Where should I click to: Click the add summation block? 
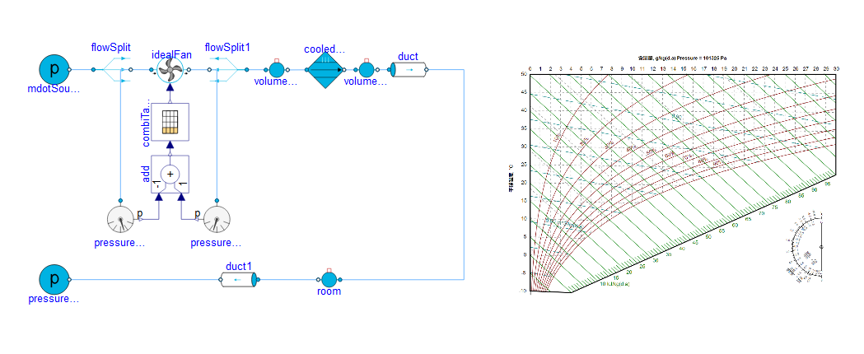(170, 175)
